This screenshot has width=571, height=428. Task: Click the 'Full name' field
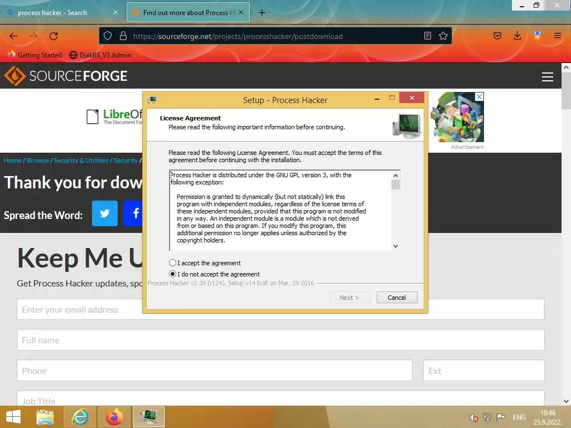click(x=280, y=340)
